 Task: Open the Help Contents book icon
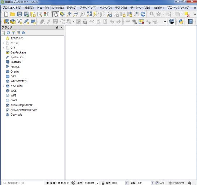pos(190,22)
